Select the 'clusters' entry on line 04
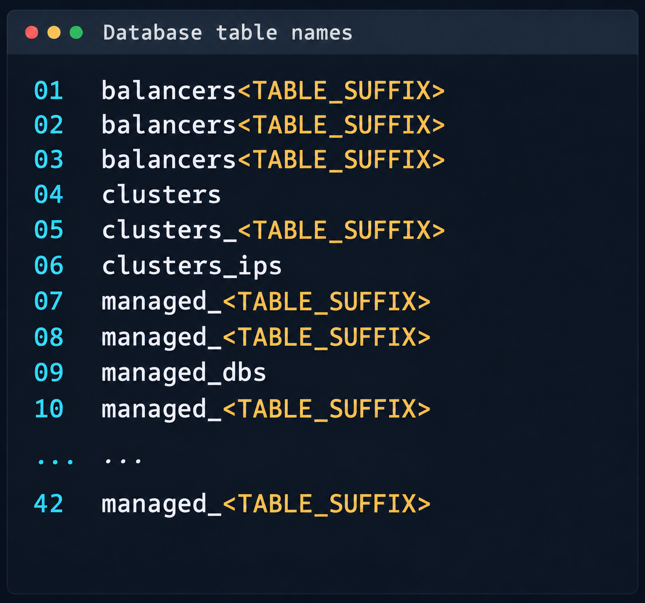645x603 pixels. coord(161,195)
